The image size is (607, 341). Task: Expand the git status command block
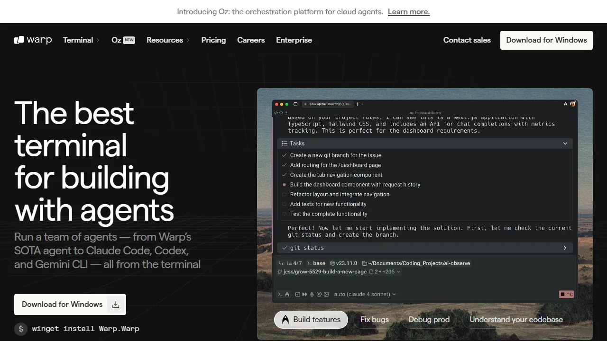pos(565,248)
